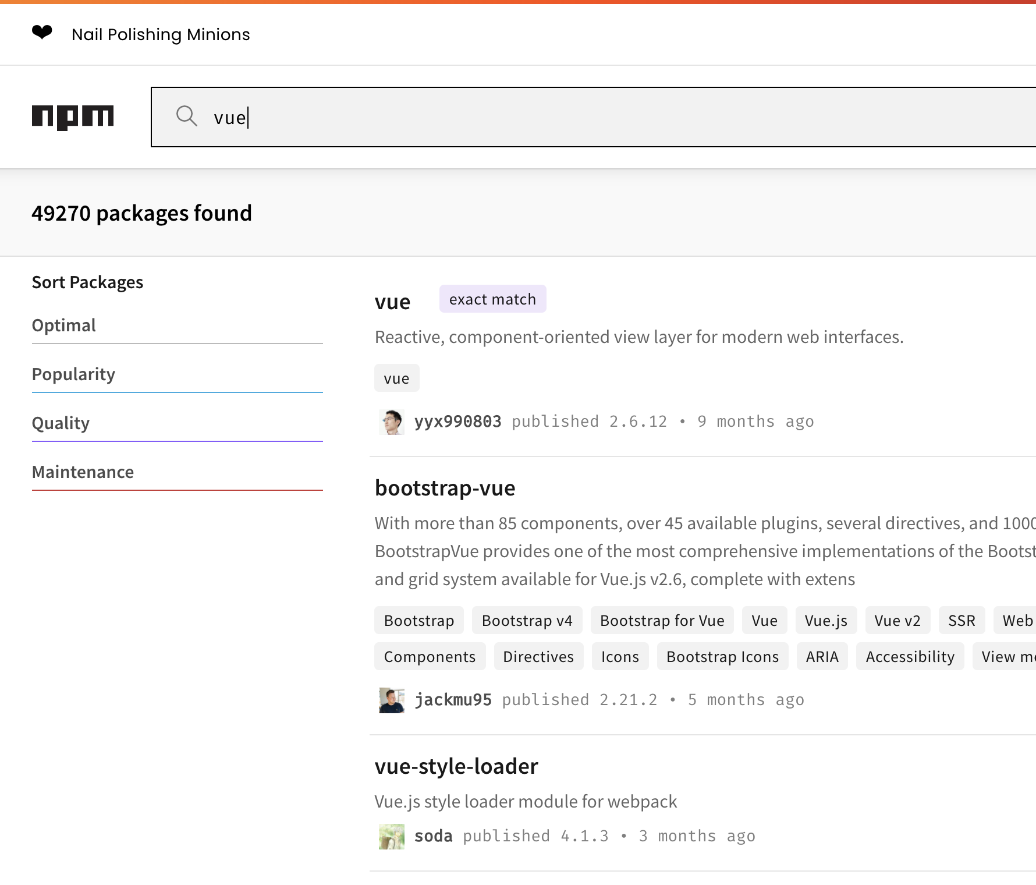The height and width of the screenshot is (885, 1036).
Task: Open the bootstrap-vue package
Action: click(445, 488)
